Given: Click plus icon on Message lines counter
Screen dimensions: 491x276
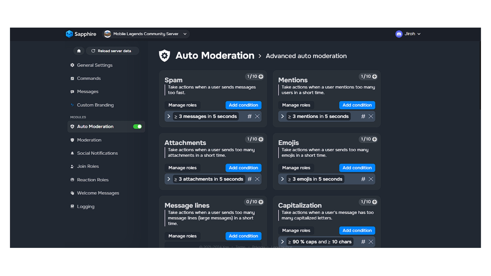Looking at the screenshot, I should [x=261, y=202].
